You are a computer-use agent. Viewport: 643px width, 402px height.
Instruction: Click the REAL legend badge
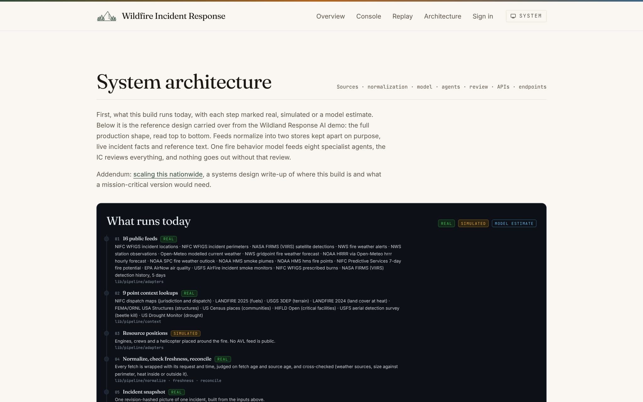(x=446, y=224)
